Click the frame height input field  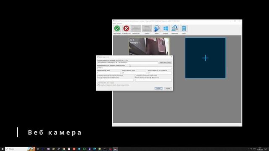coord(134,73)
